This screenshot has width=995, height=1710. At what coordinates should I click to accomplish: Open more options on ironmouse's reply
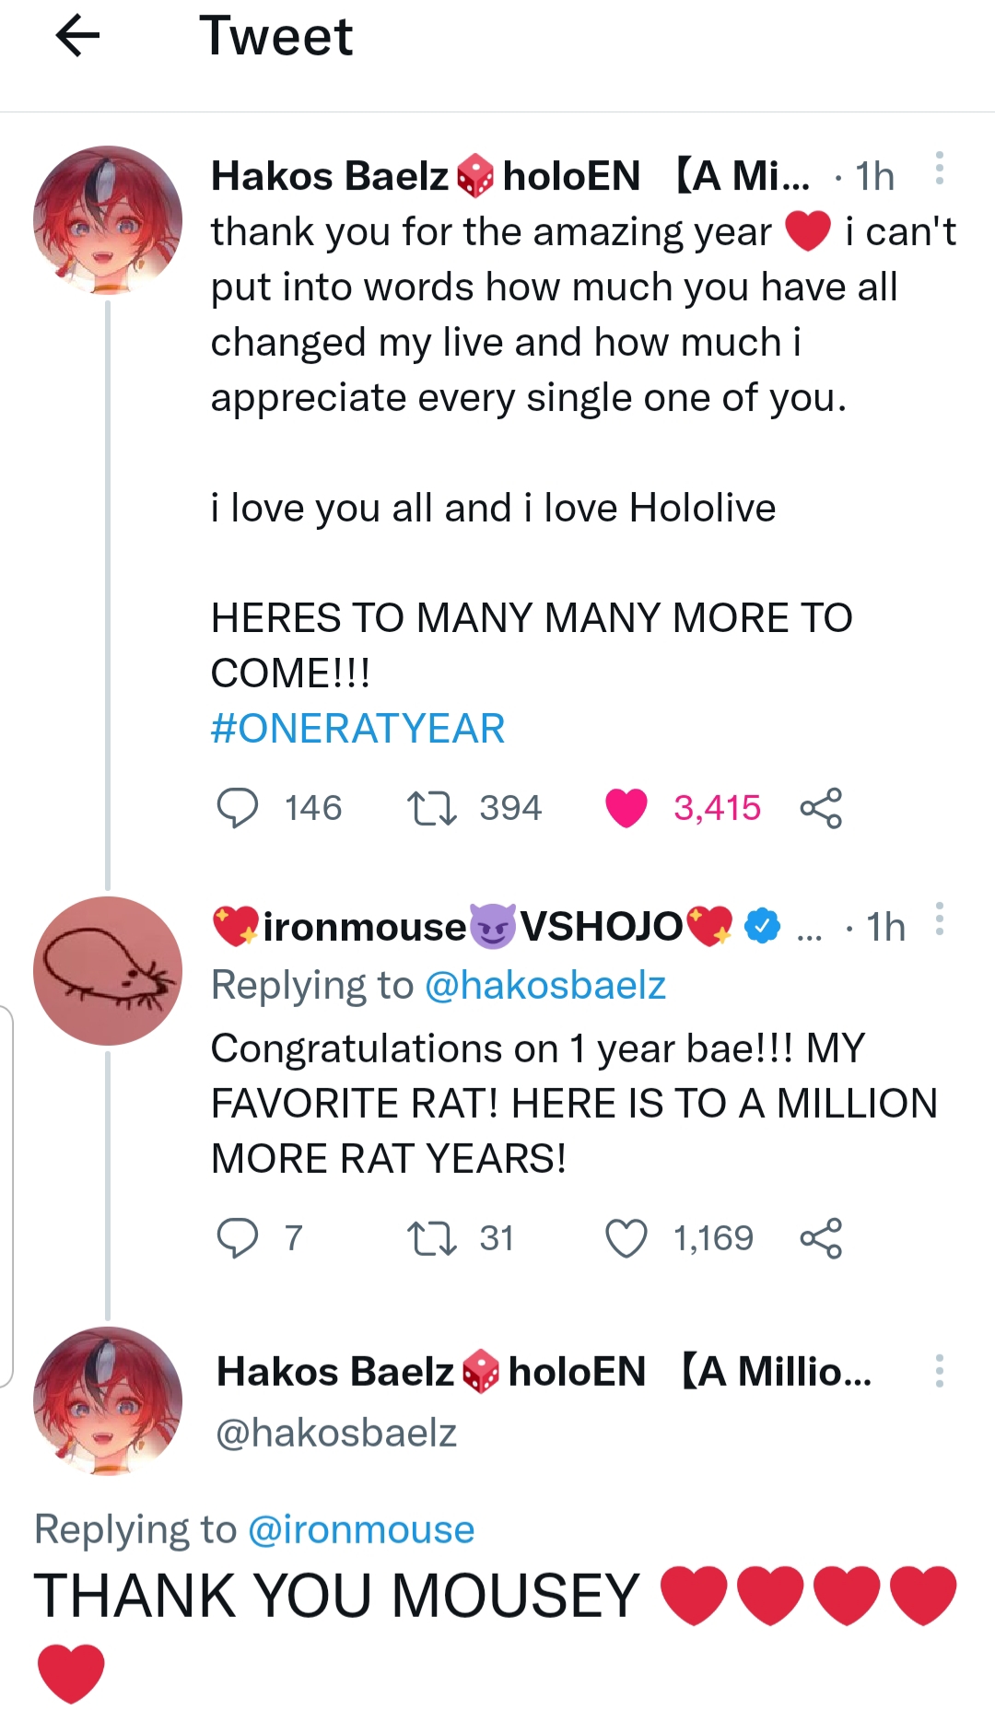tap(939, 919)
